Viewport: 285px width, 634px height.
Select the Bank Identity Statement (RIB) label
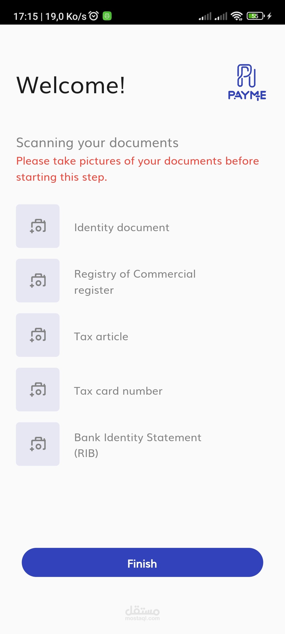[x=137, y=445]
